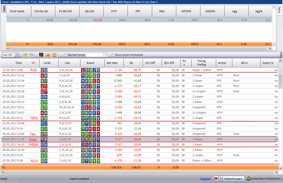
Task: Click the bb column sort arrow
Action: pyautogui.click(x=140, y=63)
